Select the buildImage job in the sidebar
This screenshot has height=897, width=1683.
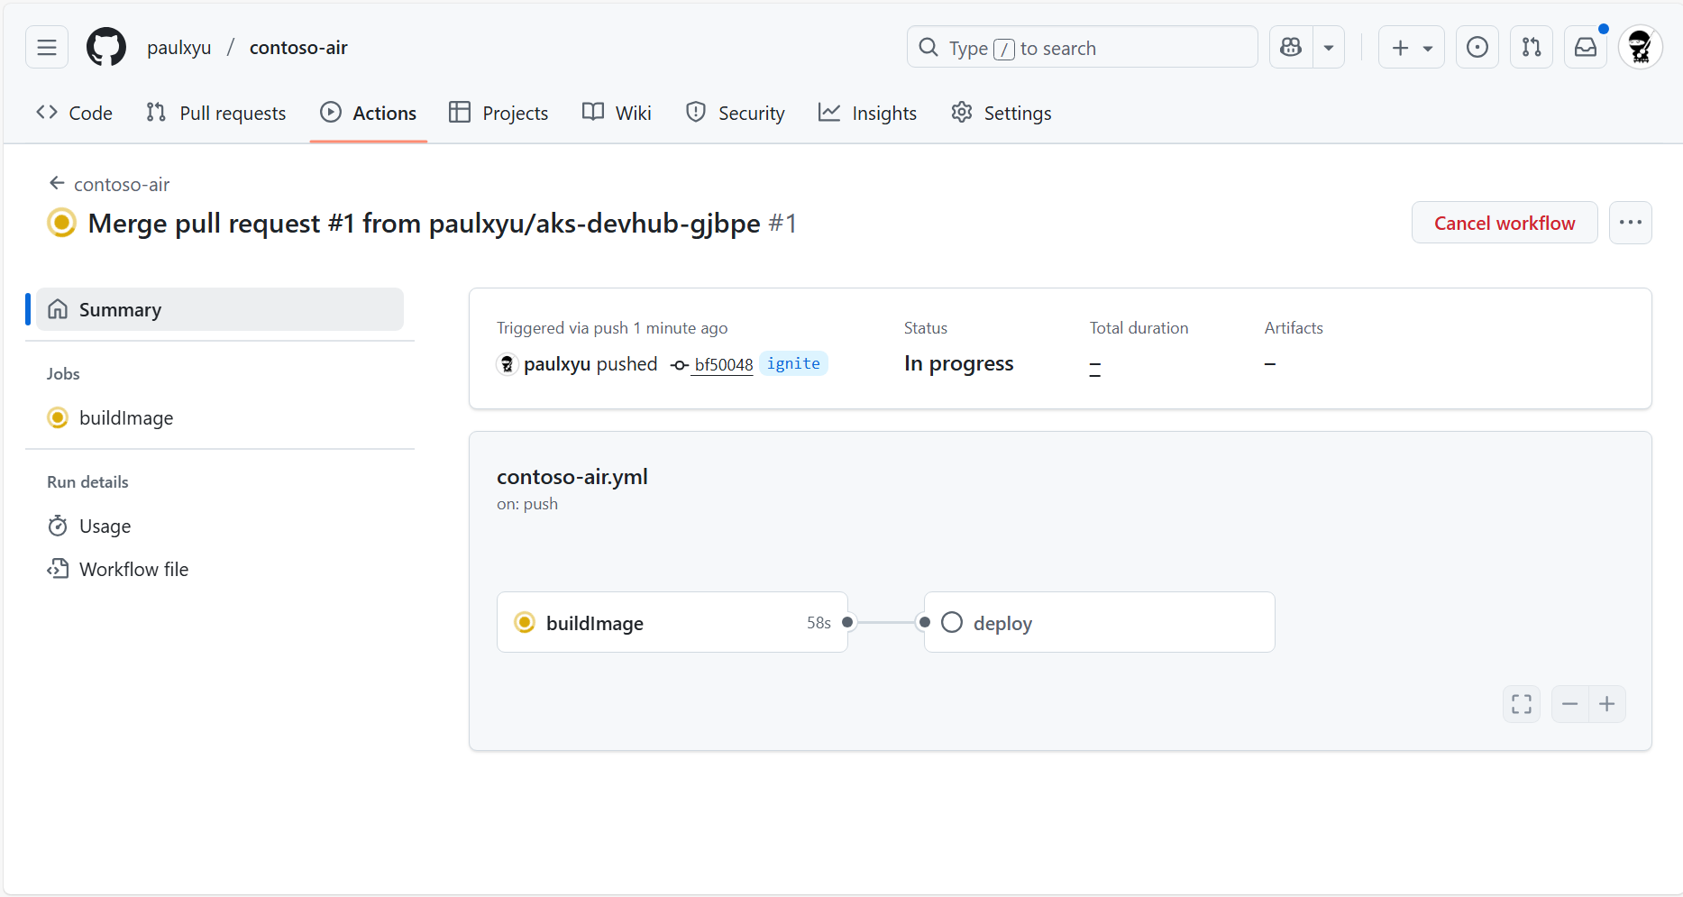pyautogui.click(x=126, y=417)
